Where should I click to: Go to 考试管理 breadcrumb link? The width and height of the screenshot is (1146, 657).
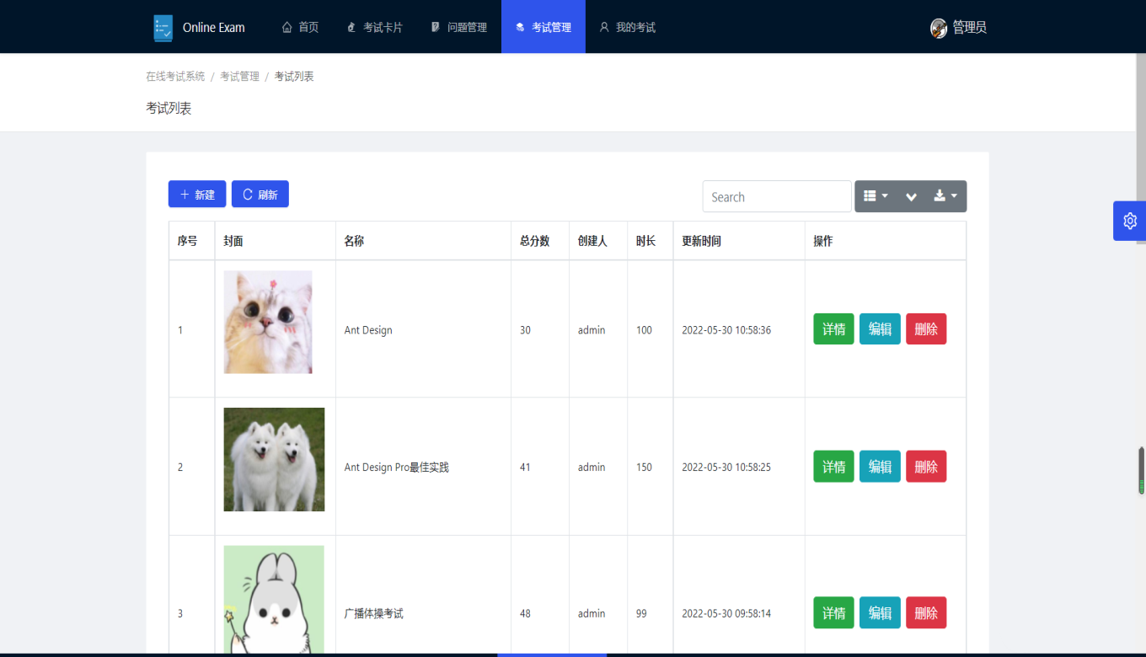click(x=239, y=76)
